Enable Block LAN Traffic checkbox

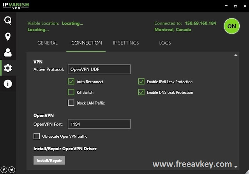click(71, 103)
